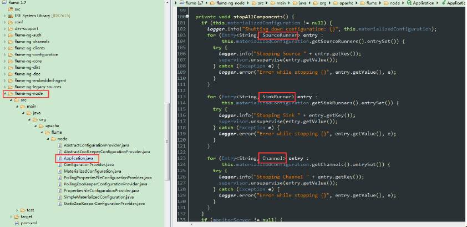This screenshot has width=467, height=227.
Task: Collapse the node package folder in the tree
Action: click(x=48, y=139)
